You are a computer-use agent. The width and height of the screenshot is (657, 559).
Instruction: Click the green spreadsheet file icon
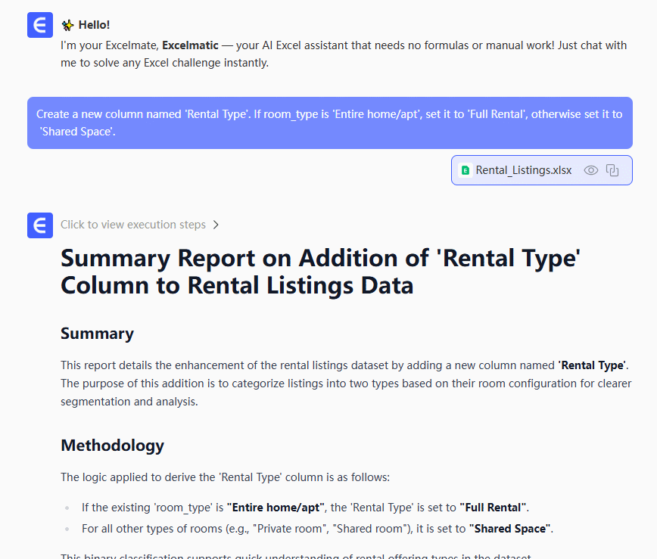click(465, 170)
